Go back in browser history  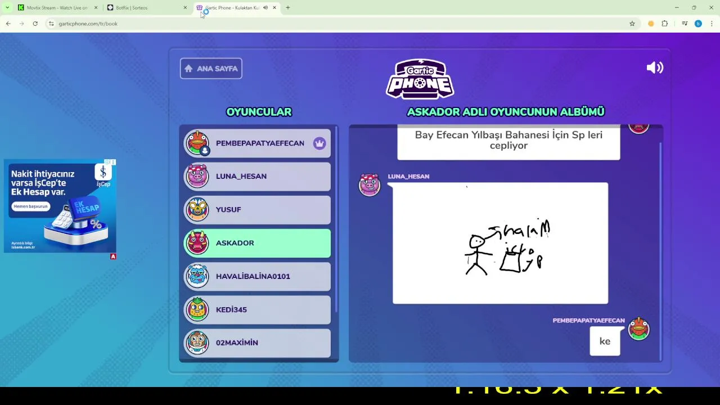click(x=8, y=24)
